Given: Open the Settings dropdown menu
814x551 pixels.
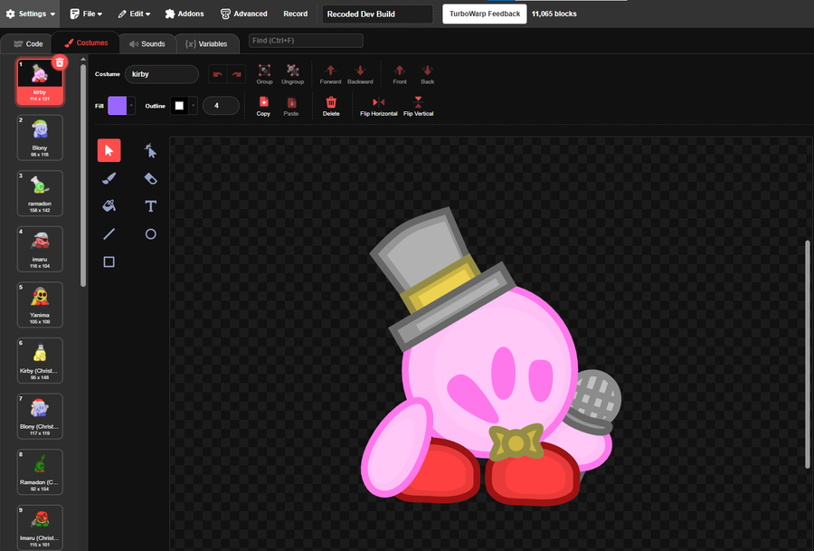Looking at the screenshot, I should pos(31,14).
